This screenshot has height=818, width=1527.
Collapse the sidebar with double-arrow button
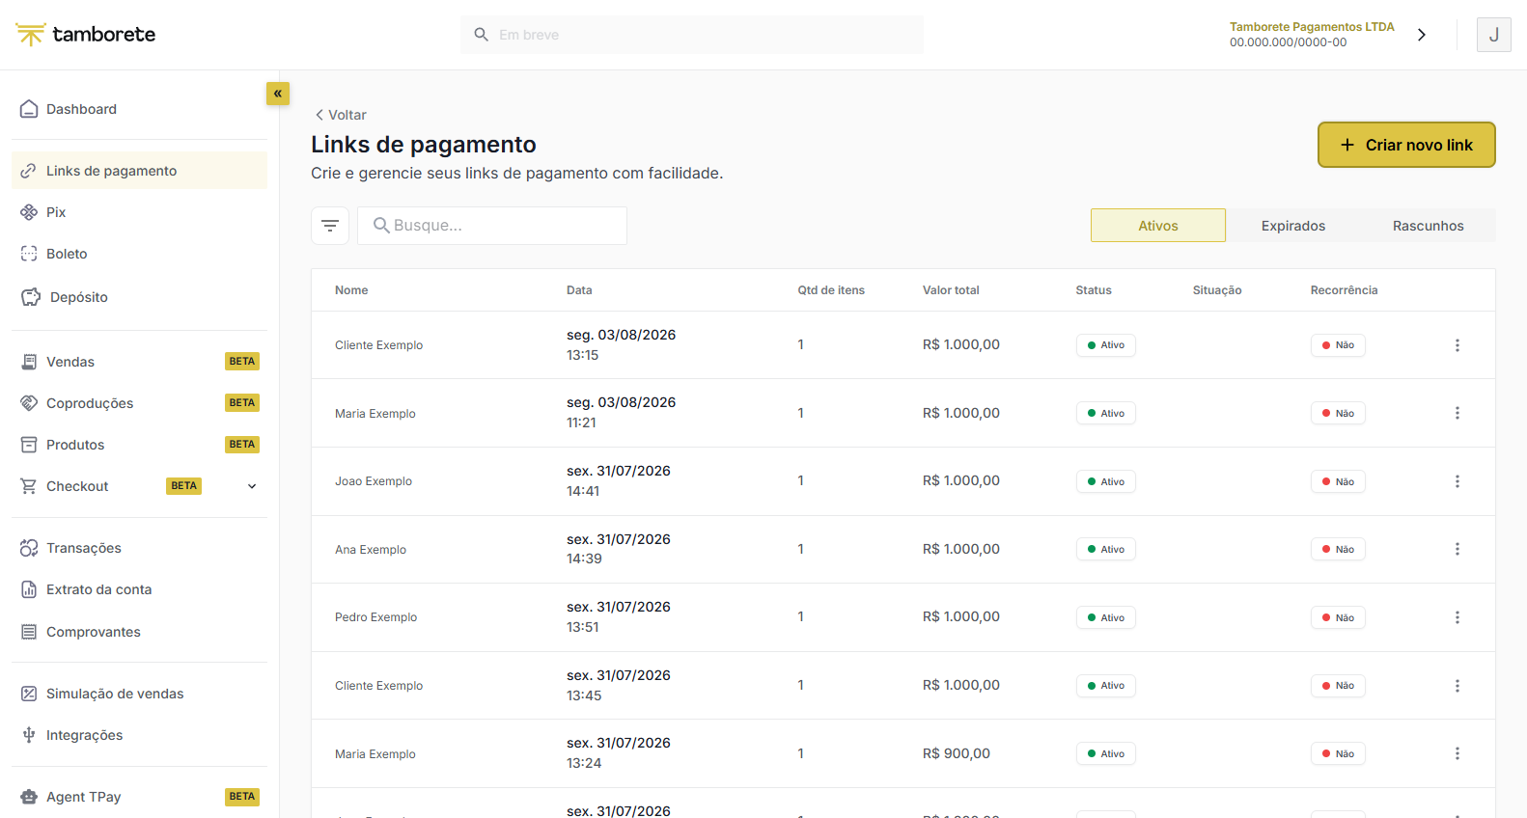278,94
